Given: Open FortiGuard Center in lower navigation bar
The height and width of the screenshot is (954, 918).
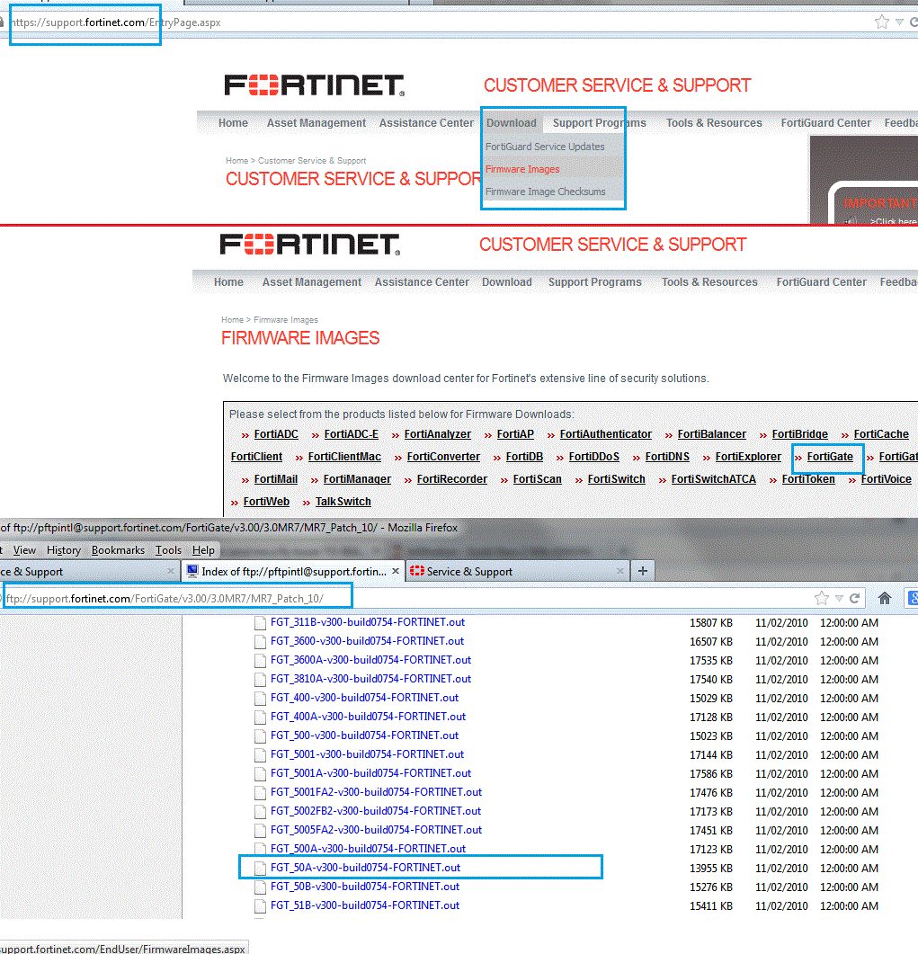Looking at the screenshot, I should 821,282.
